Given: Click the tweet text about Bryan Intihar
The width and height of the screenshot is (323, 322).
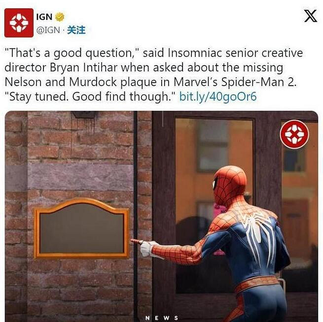Looking at the screenshot, I should (x=153, y=74).
